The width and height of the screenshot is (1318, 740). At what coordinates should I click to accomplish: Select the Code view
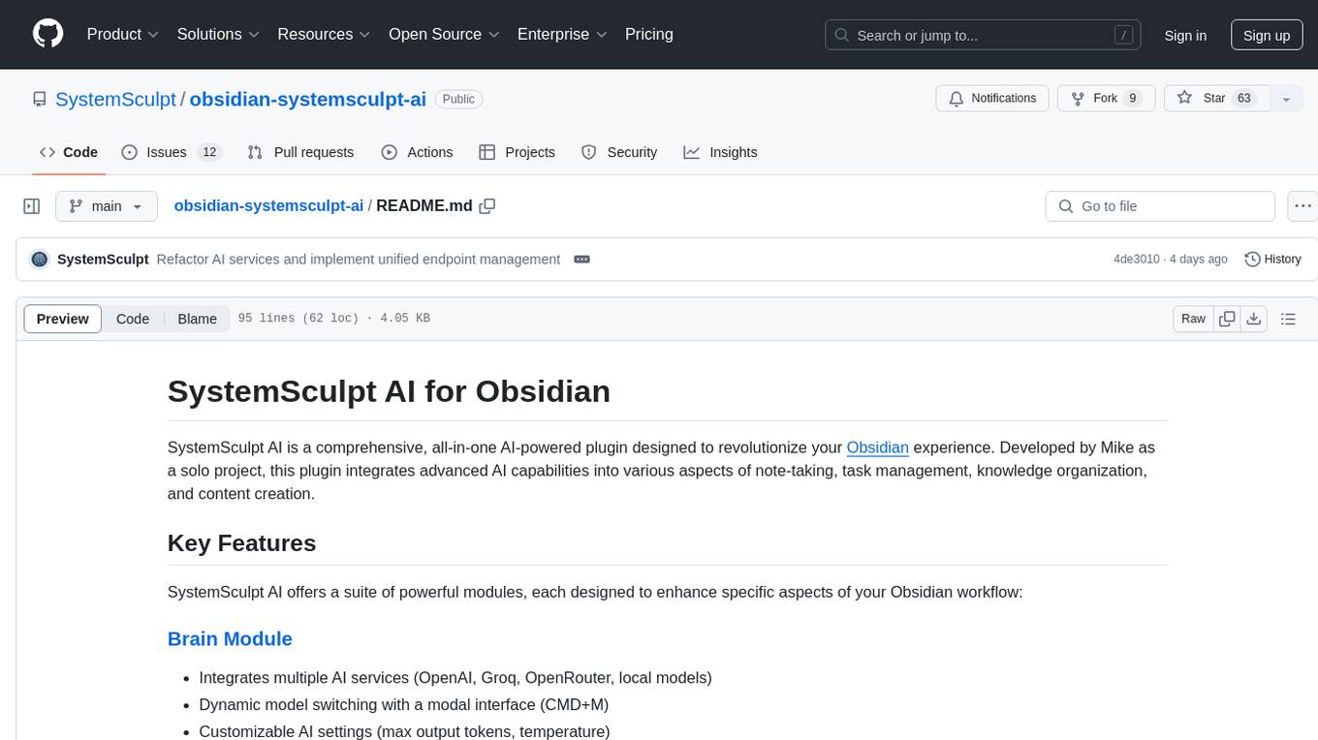pyautogui.click(x=133, y=319)
